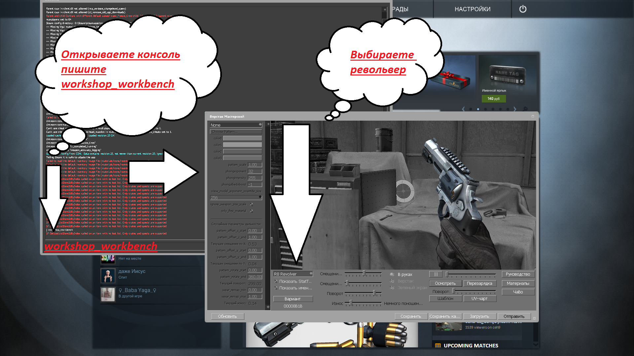634x356 pixels.
Task: Go to previous store carousel item
Action: pyautogui.click(x=463, y=109)
